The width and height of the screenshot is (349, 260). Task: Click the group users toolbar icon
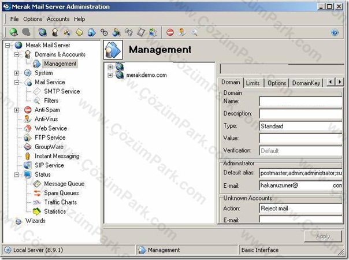point(67,32)
